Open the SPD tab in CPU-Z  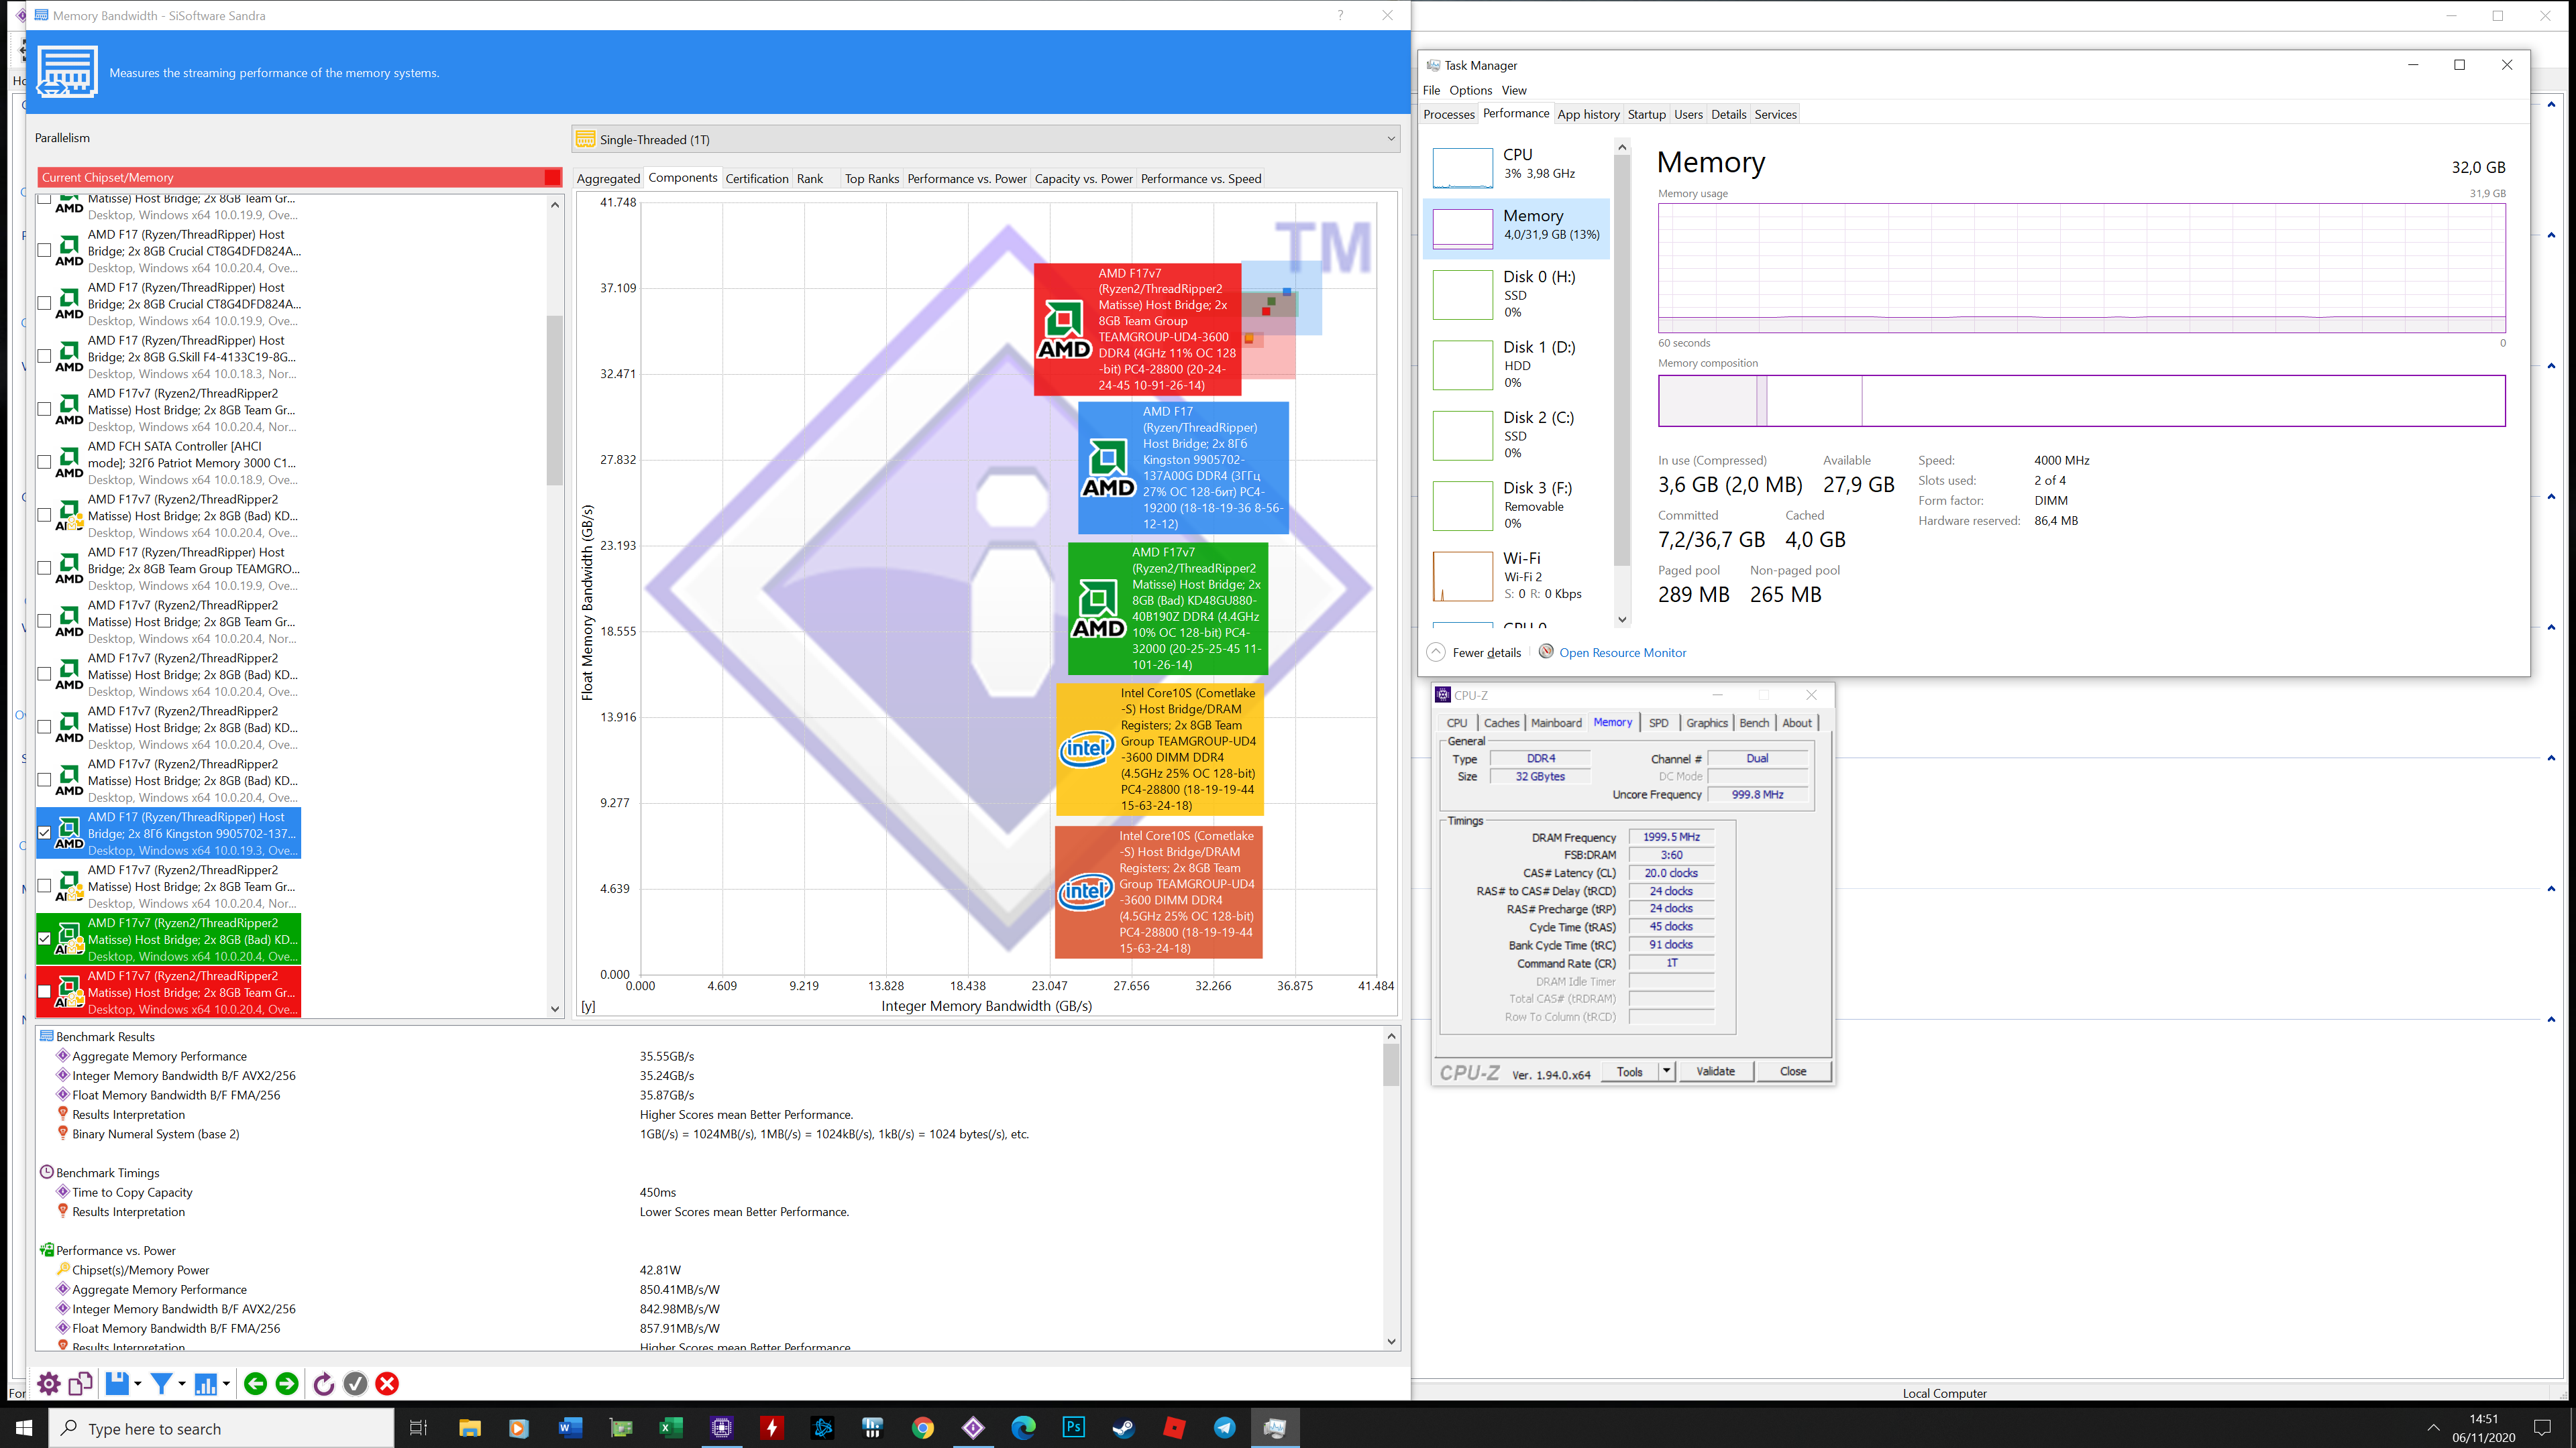1658,723
